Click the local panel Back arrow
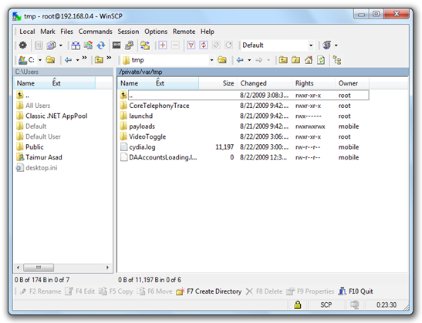The height and width of the screenshot is (323, 422). pyautogui.click(x=68, y=60)
